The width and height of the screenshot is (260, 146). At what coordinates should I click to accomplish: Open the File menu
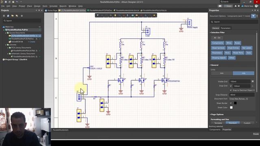pyautogui.click(x=3, y=6)
